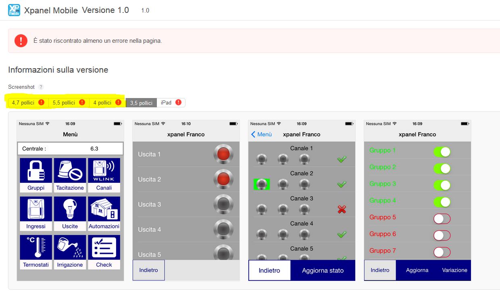Click the Gruppo 7 label
Viewport: 500px width, 301px height.
383,251
